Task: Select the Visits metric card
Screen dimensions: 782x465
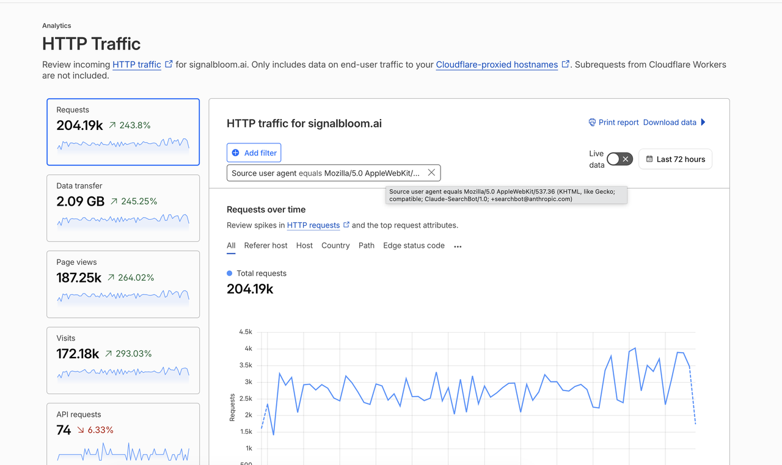Action: 123,361
